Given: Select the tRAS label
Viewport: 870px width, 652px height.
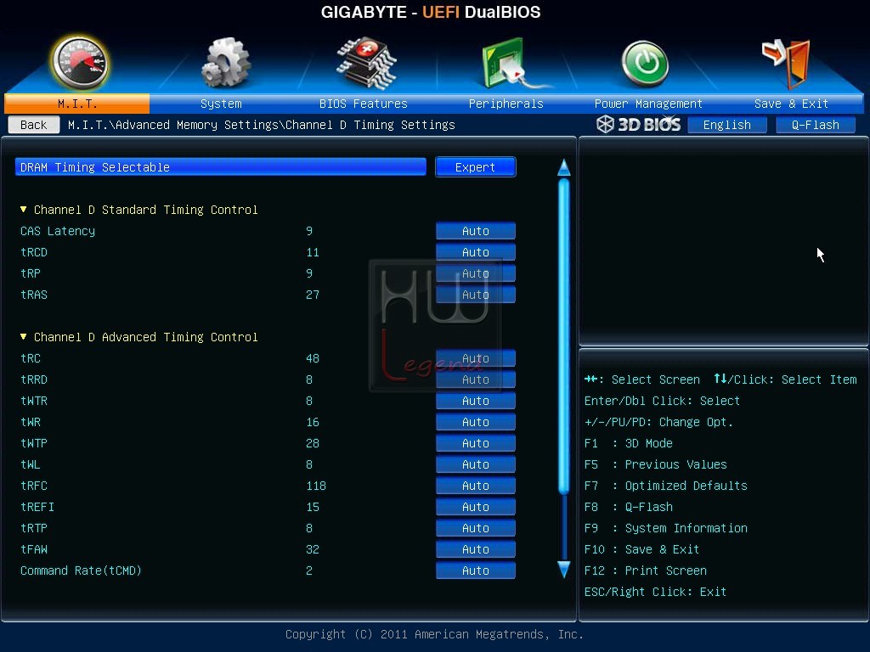Looking at the screenshot, I should click(34, 295).
